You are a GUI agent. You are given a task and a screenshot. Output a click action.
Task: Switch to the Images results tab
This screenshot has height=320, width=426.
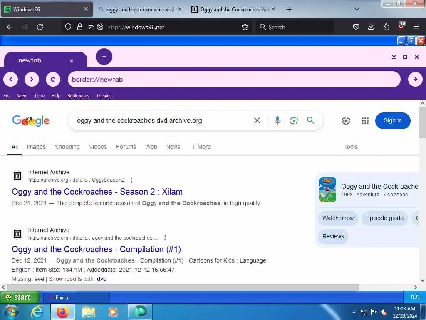[x=36, y=147]
